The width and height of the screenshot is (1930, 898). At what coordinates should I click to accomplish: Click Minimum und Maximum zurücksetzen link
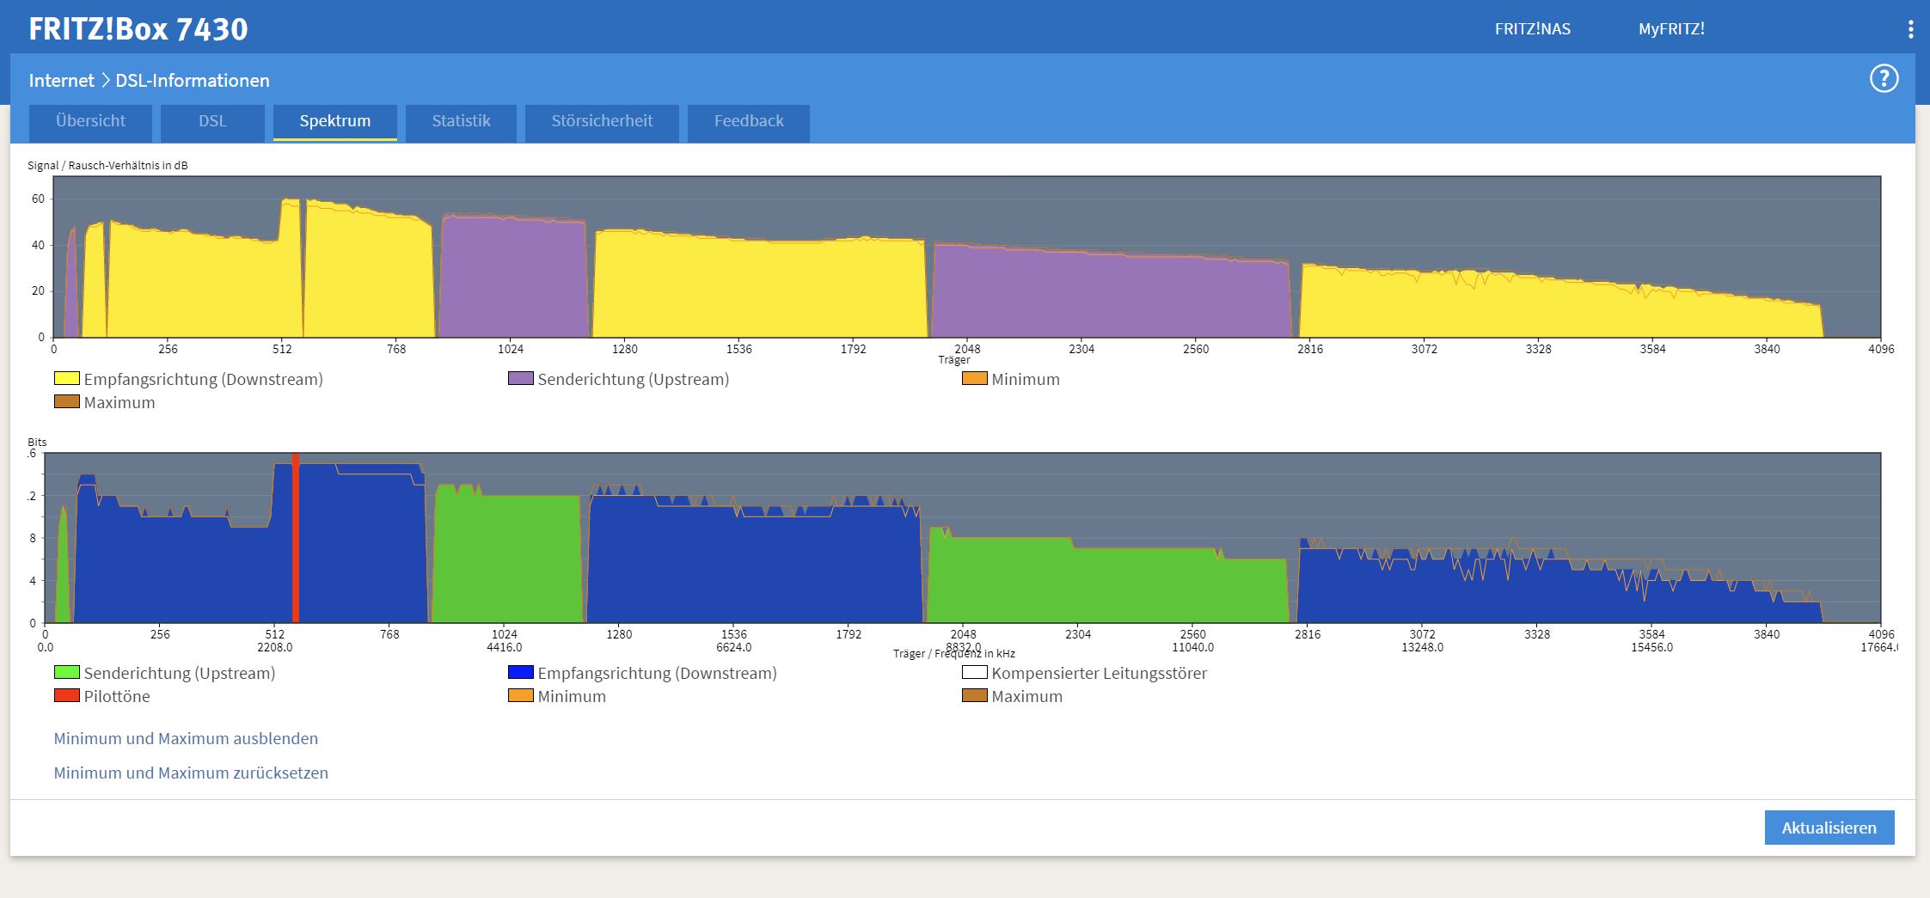[191, 773]
